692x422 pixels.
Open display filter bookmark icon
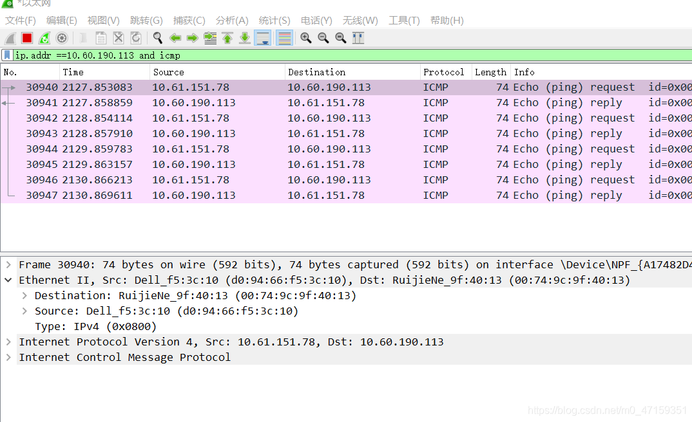[7, 55]
